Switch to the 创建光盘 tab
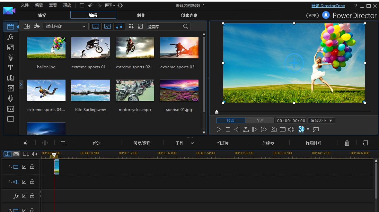Viewport: 379px width, 212px height. pyautogui.click(x=189, y=15)
